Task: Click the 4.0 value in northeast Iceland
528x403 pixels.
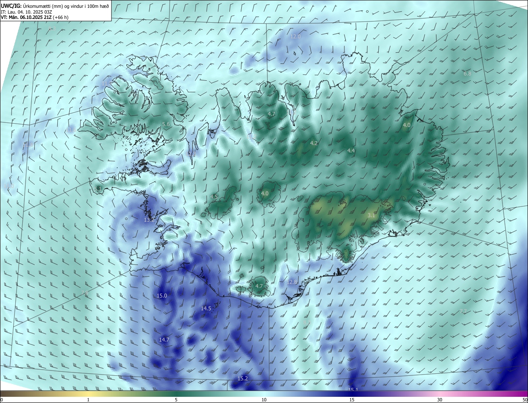Action: [x=407, y=125]
